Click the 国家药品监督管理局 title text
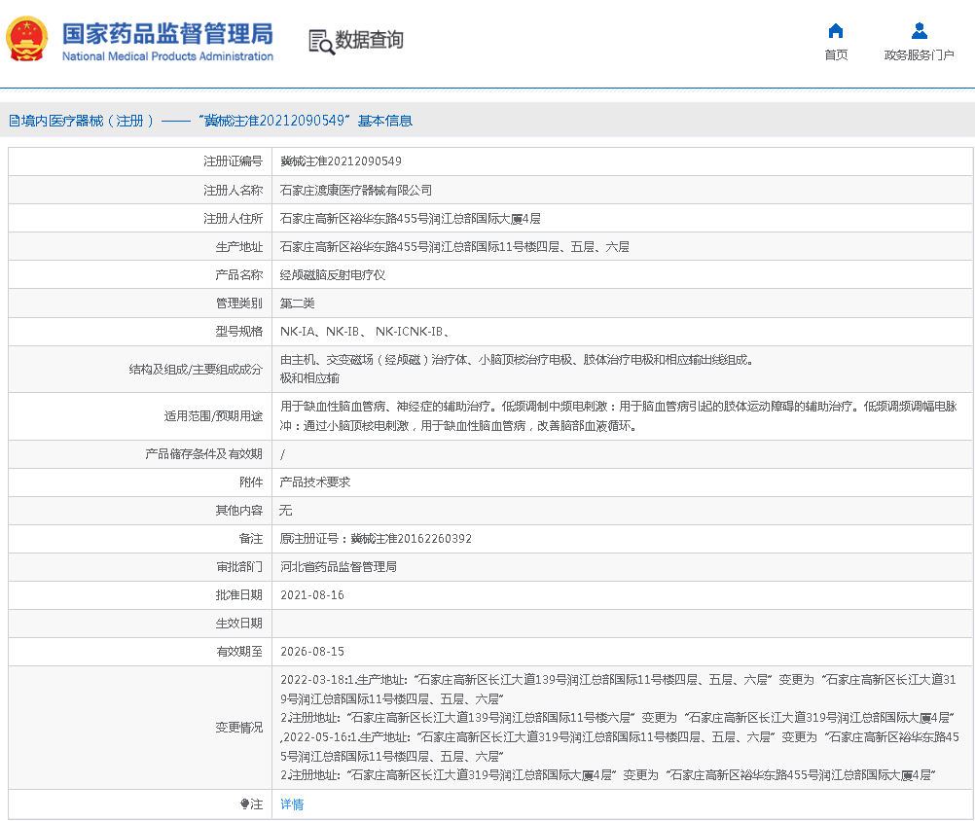Image resolution: width=975 pixels, height=821 pixels. (167, 33)
